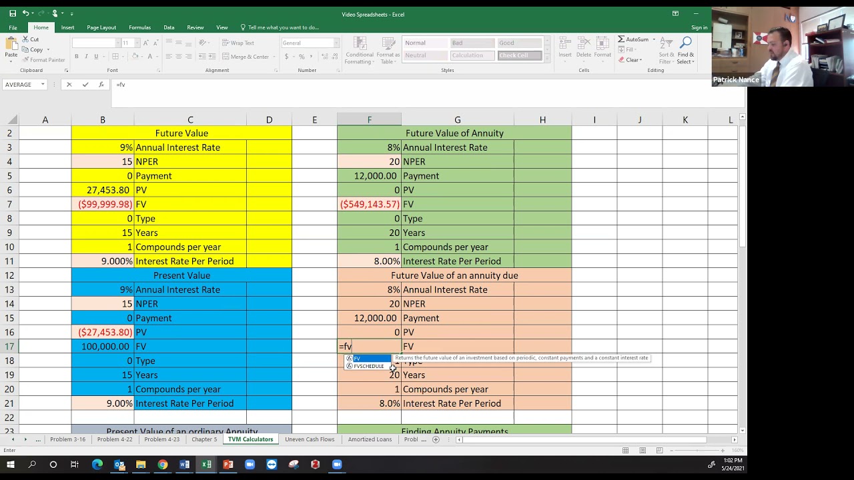Click the Windows Start button
The width and height of the screenshot is (854, 480).
click(10, 465)
